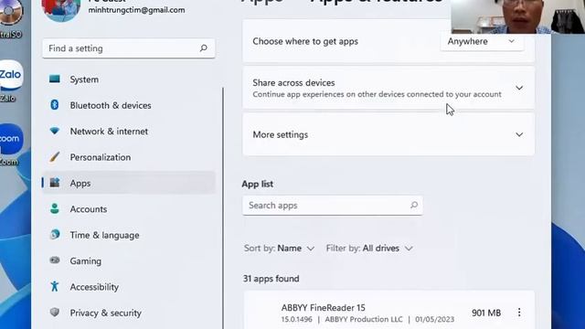Open the System settings category
The width and height of the screenshot is (585, 329).
pos(129,80)
